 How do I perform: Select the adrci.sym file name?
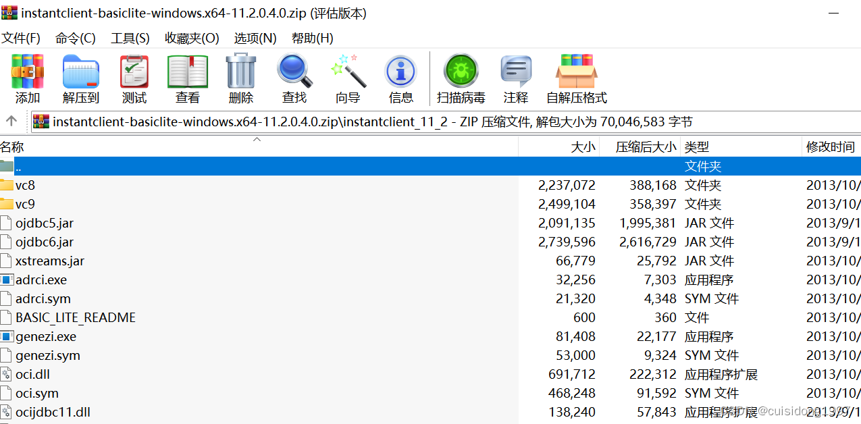[x=43, y=298]
